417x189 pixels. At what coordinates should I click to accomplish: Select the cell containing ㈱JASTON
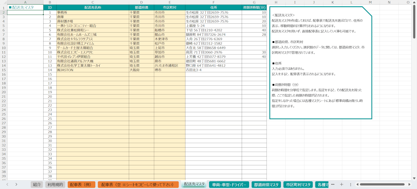[93, 70]
